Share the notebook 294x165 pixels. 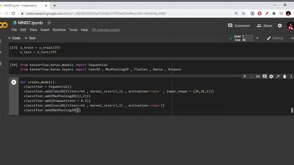click(x=265, y=26)
